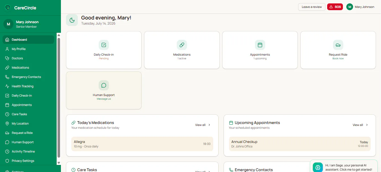Click the sidebar vertical scrollbar thumb
The height and width of the screenshot is (172, 381).
coord(59,97)
